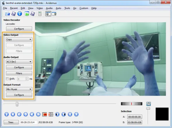
Task: Open the Tools menu
Action: 67,8
